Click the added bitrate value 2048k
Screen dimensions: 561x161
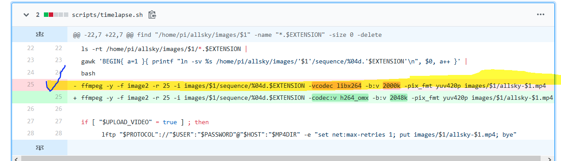click(398, 98)
